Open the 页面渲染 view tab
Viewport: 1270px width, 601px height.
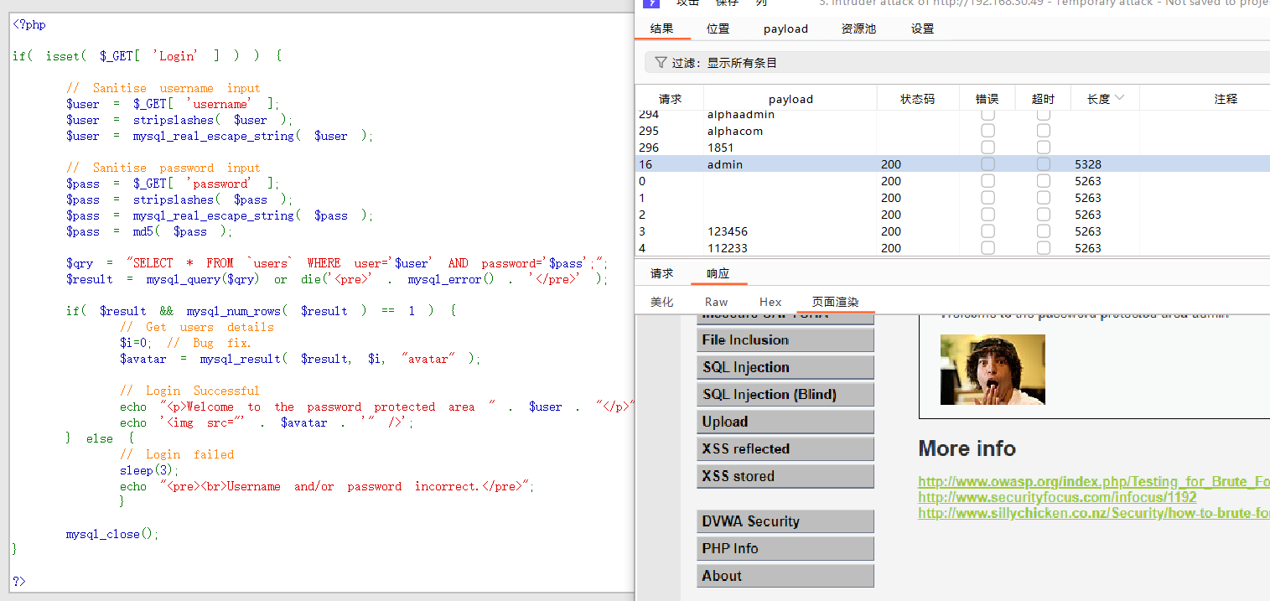[x=835, y=302]
